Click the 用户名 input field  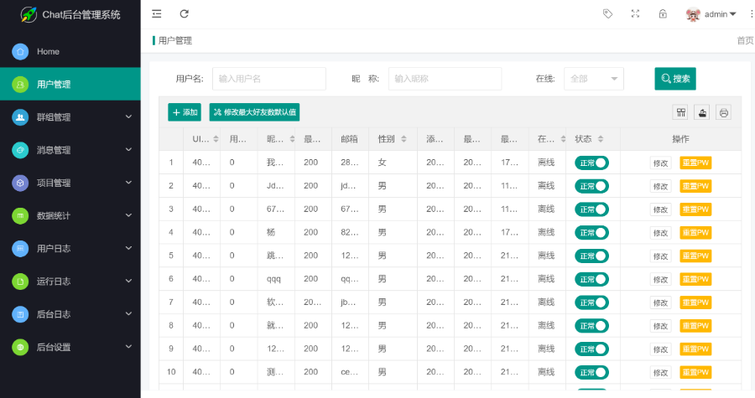point(268,79)
